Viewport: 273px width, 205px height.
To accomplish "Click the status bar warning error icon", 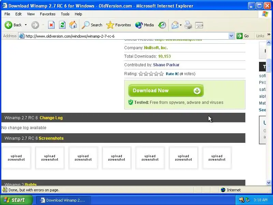I will (5, 190).
